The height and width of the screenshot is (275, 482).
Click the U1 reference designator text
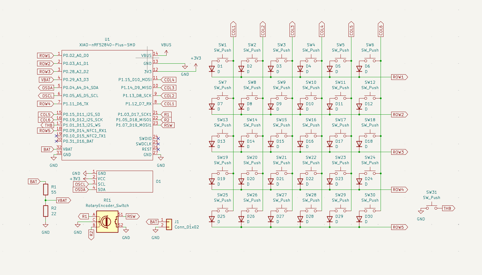pos(107,39)
